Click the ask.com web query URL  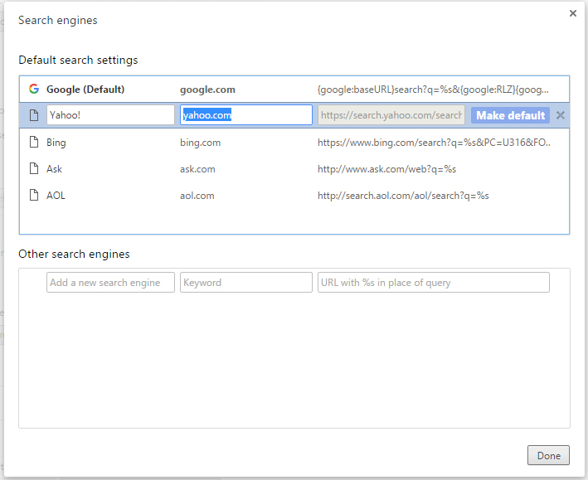point(386,169)
